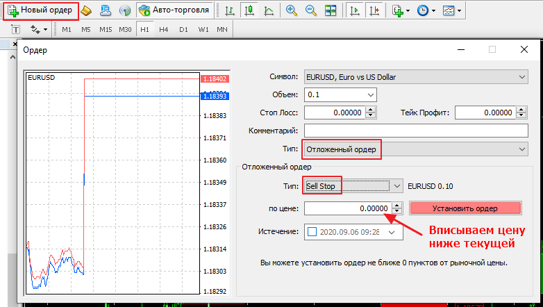Enable the Истечение expiration checkbox
This screenshot has width=543, height=307.
click(312, 231)
